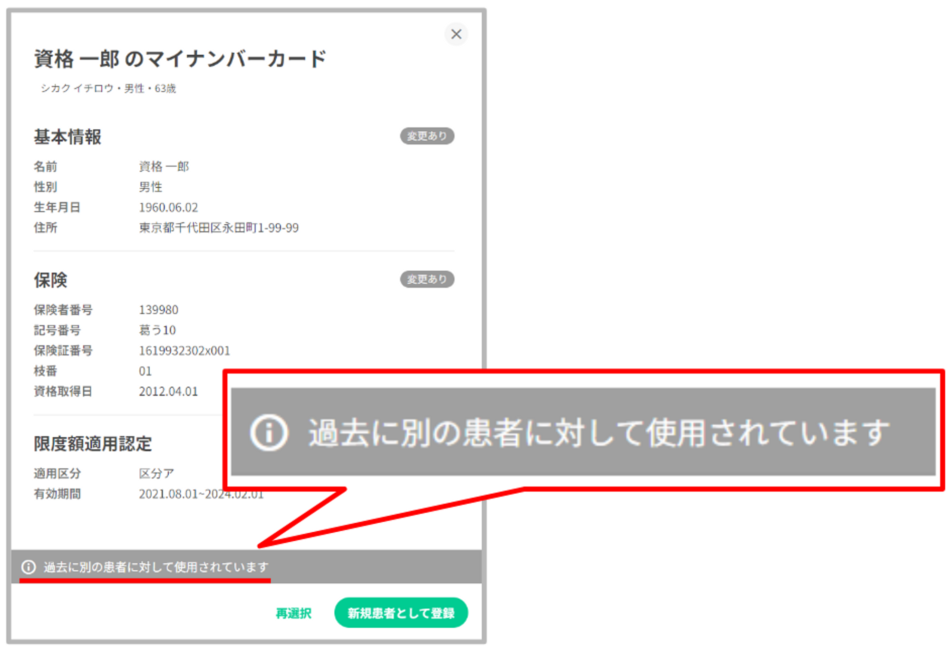Click the 基本情報 section heading
Viewport: 951px width, 652px height.
tap(68, 137)
